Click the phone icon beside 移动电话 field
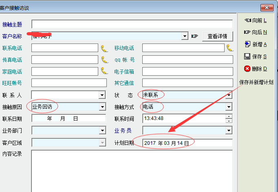278x192 pixels. pos(229,48)
